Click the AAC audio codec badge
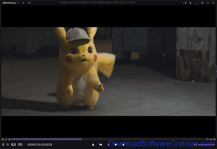This screenshot has height=149, width=217. [44, 145]
